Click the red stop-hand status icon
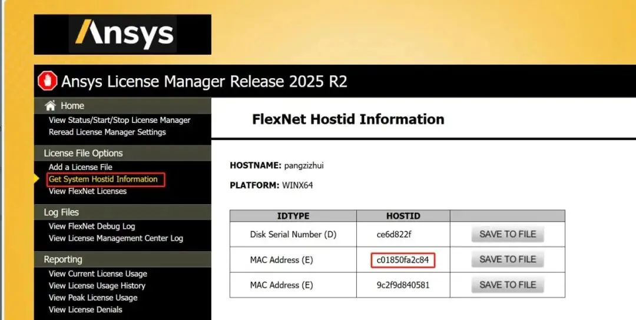This screenshot has height=320, width=636. pyautogui.click(x=48, y=81)
